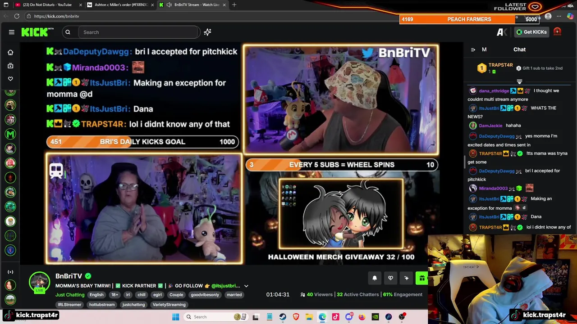Open the browser profile icon
This screenshot has width=577, height=324.
click(x=548, y=16)
